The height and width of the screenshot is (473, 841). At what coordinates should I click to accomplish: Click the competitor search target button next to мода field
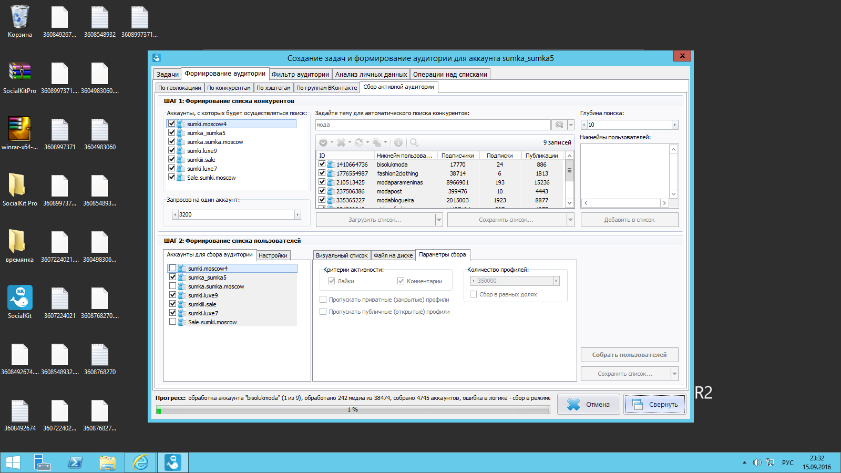click(559, 125)
